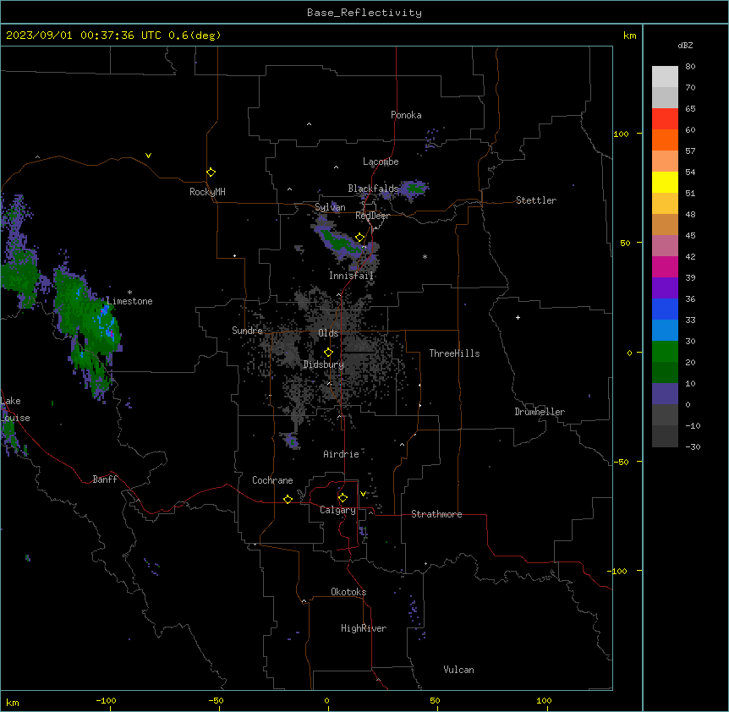This screenshot has width=729, height=712.
Task: Select the 60 dBZ orange color swatch
Action: pos(665,140)
